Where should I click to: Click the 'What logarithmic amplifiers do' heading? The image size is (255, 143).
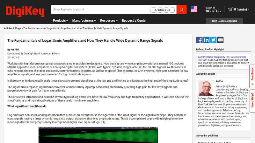(x=27, y=106)
